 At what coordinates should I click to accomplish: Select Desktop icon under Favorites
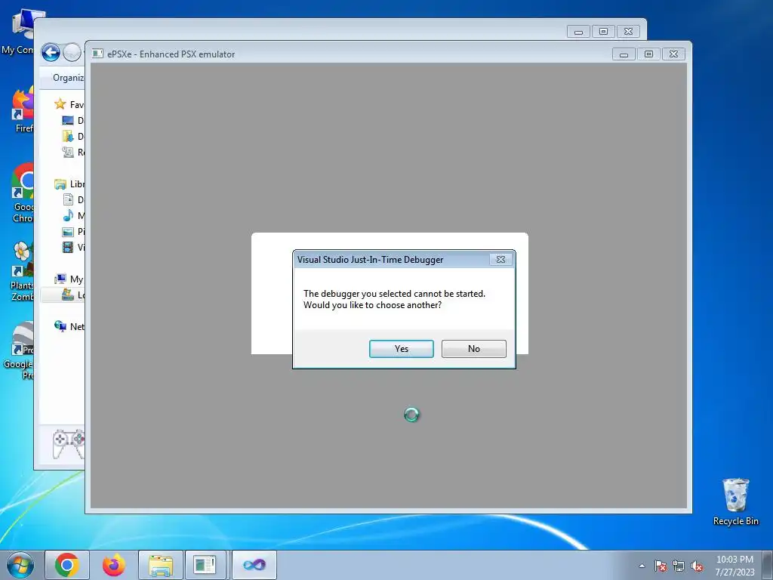[x=68, y=120]
